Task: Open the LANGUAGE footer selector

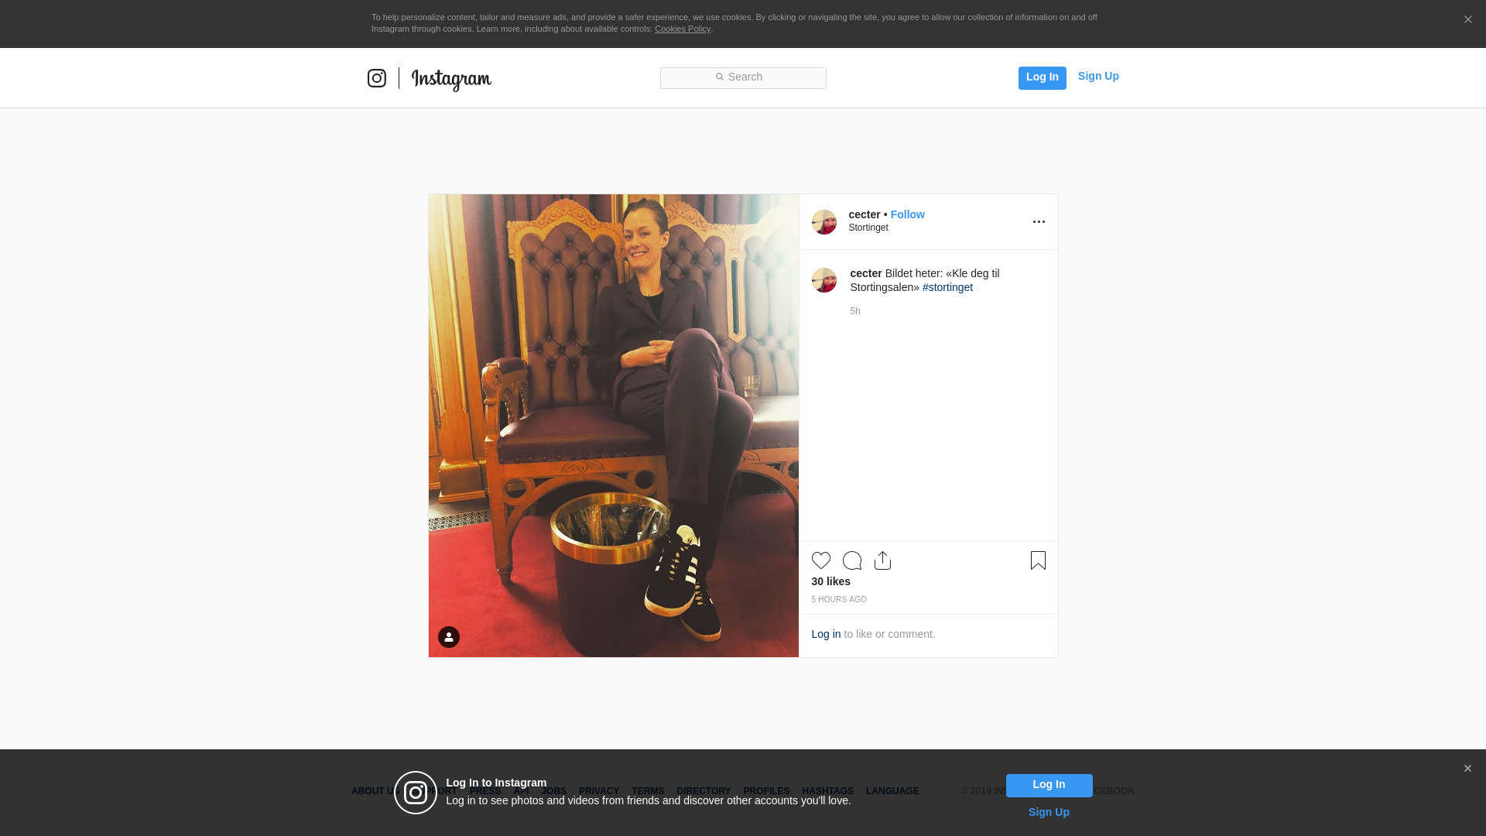Action: [892, 791]
